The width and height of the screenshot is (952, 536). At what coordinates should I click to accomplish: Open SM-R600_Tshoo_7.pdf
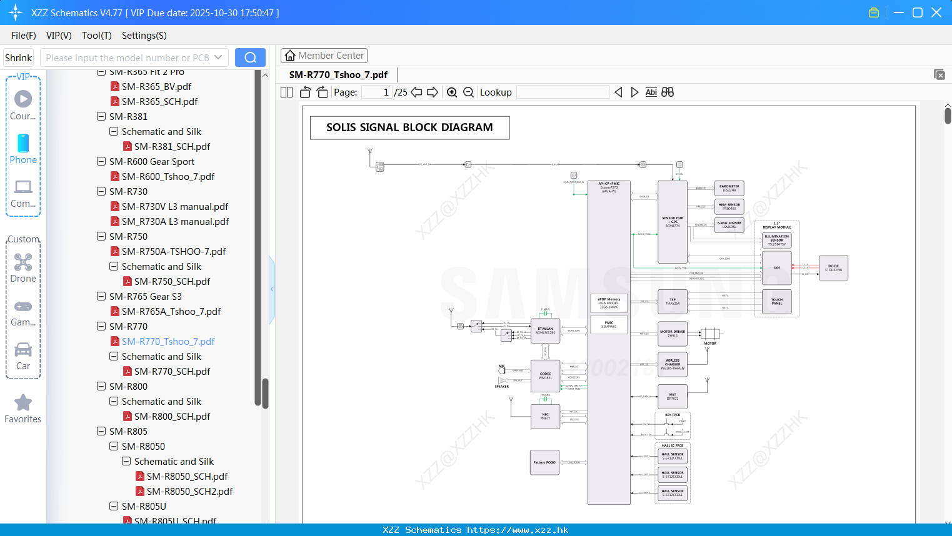(x=168, y=177)
